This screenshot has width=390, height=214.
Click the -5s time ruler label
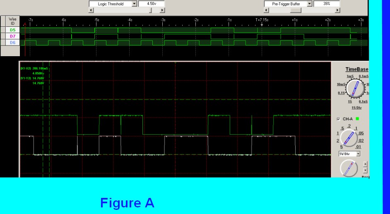pos(96,19)
